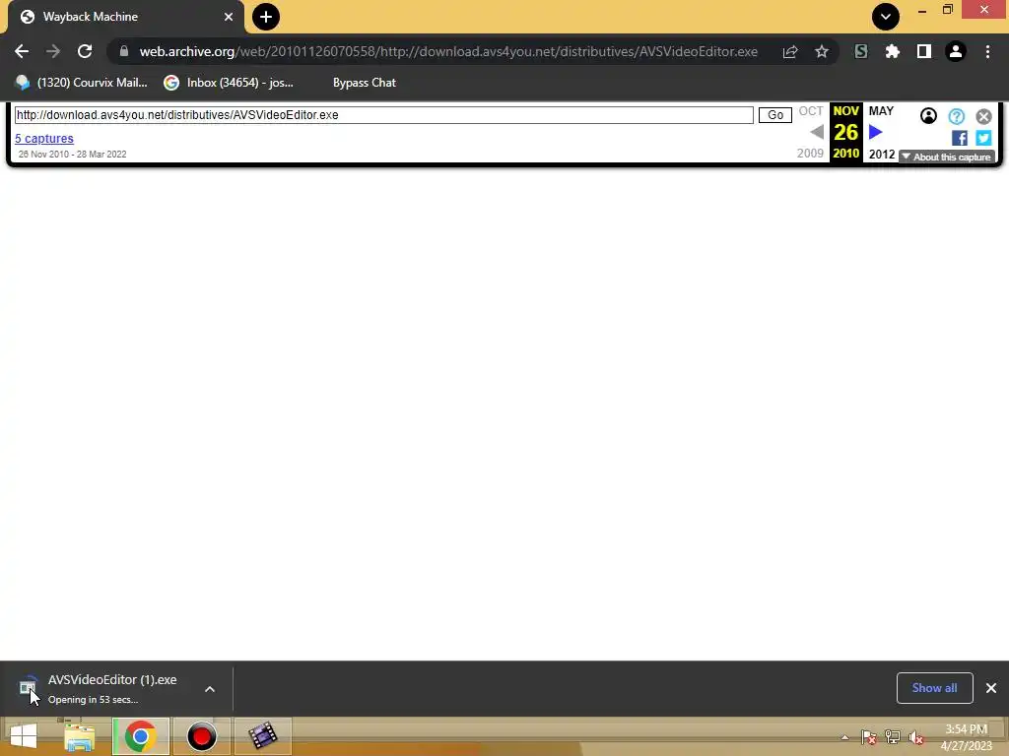Open the taskbar clock 3:54 PM
Screen dimensions: 1009x756
(966, 737)
